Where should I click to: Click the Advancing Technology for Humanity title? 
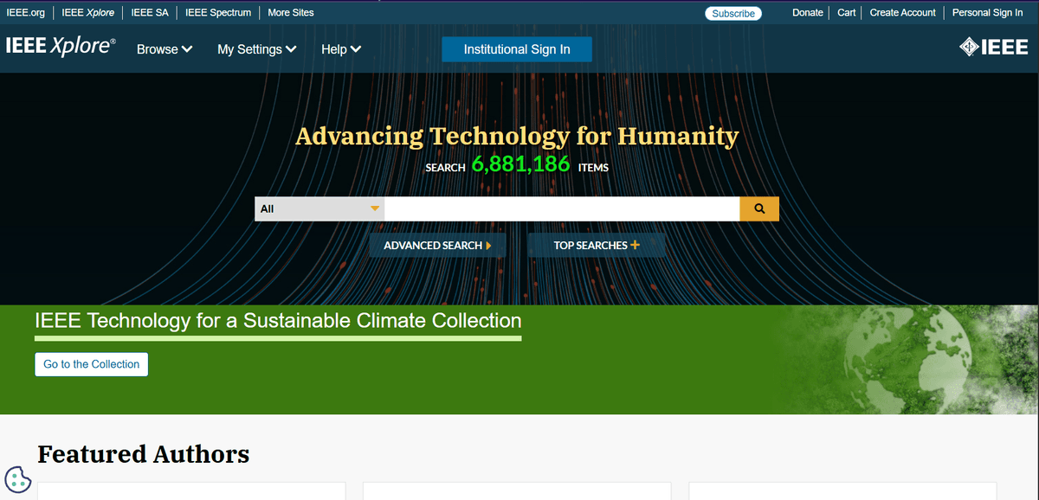coord(517,136)
